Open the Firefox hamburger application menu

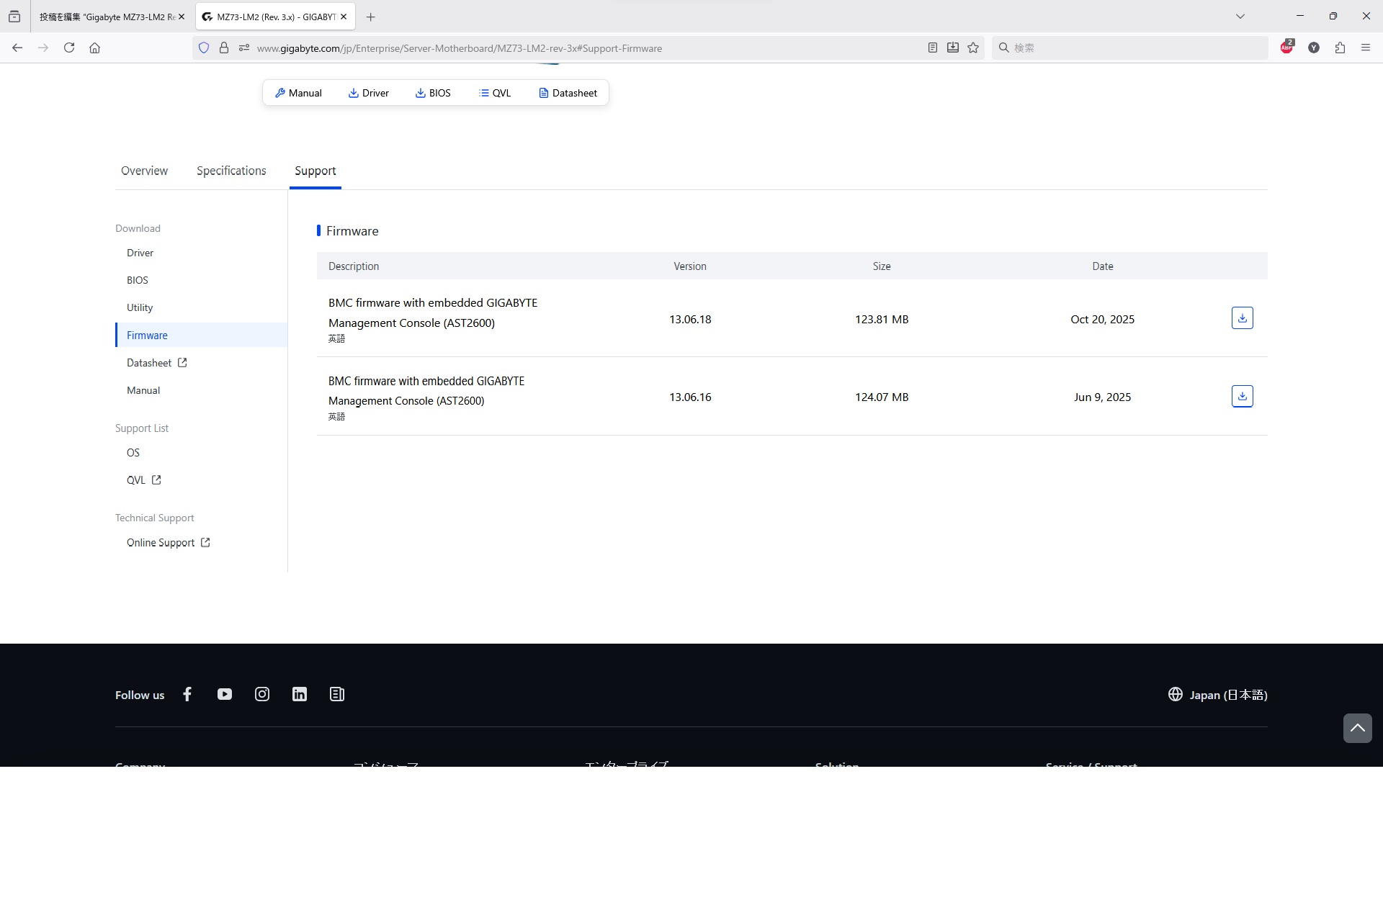[1366, 48]
